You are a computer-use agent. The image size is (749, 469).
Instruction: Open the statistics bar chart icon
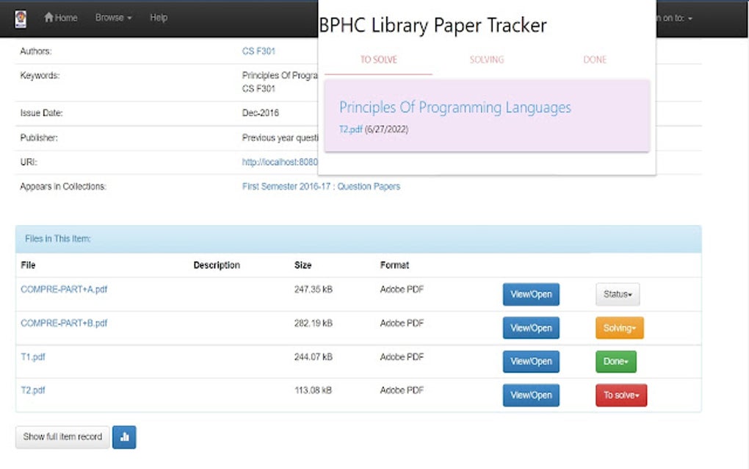click(124, 437)
